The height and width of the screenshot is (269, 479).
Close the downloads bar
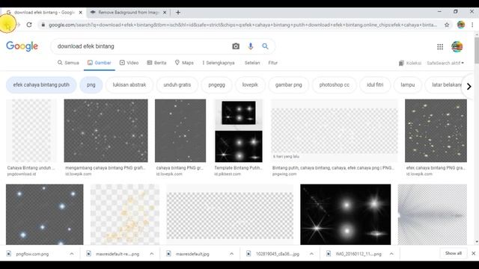(473, 253)
